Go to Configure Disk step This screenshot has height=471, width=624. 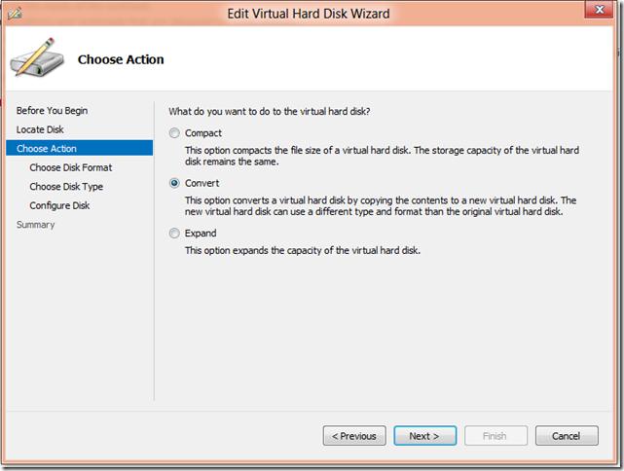[x=59, y=205]
